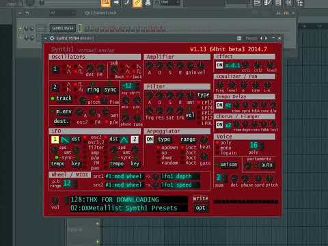Toggle the Chorus / Flanger ON switch
The height and width of the screenshot is (246, 328).
point(219,124)
